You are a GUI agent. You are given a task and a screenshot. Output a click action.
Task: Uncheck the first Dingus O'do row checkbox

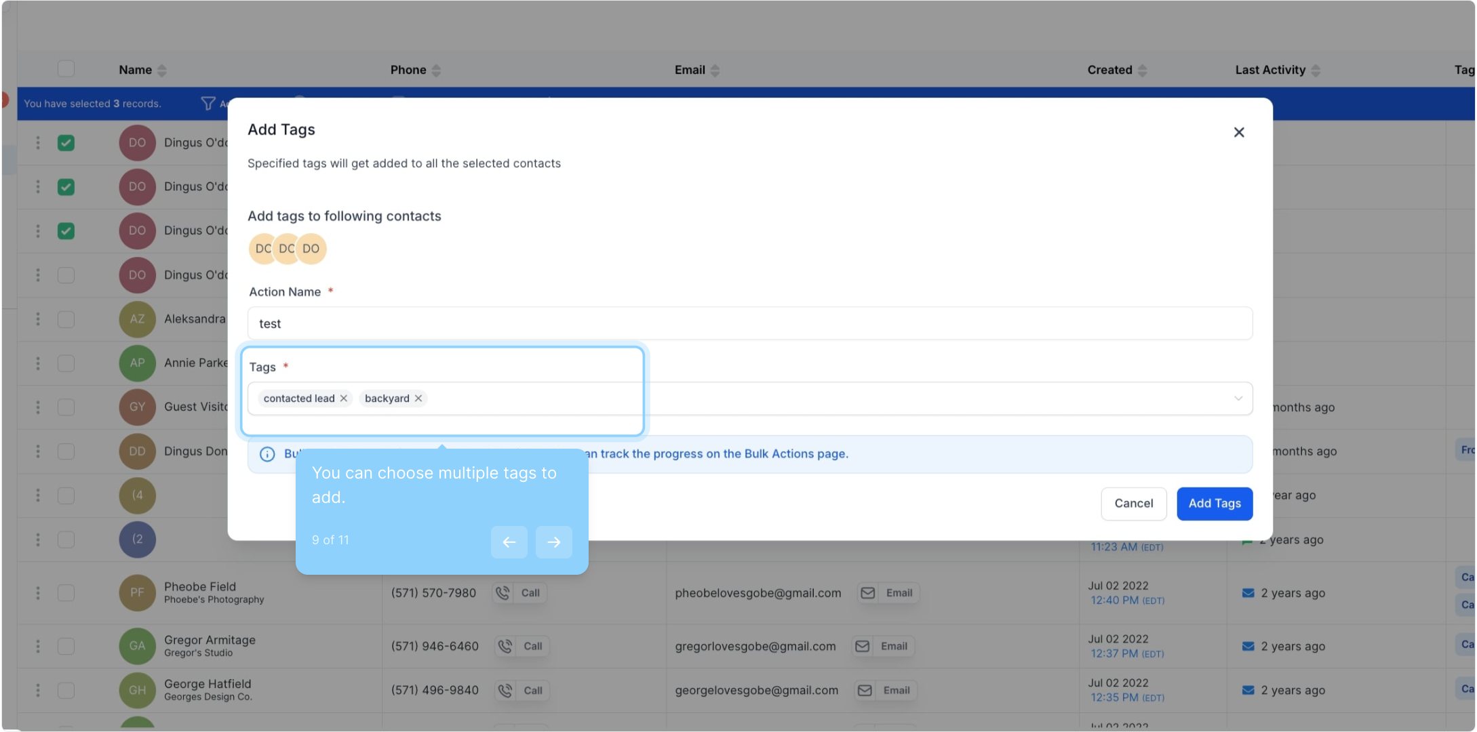[66, 143]
